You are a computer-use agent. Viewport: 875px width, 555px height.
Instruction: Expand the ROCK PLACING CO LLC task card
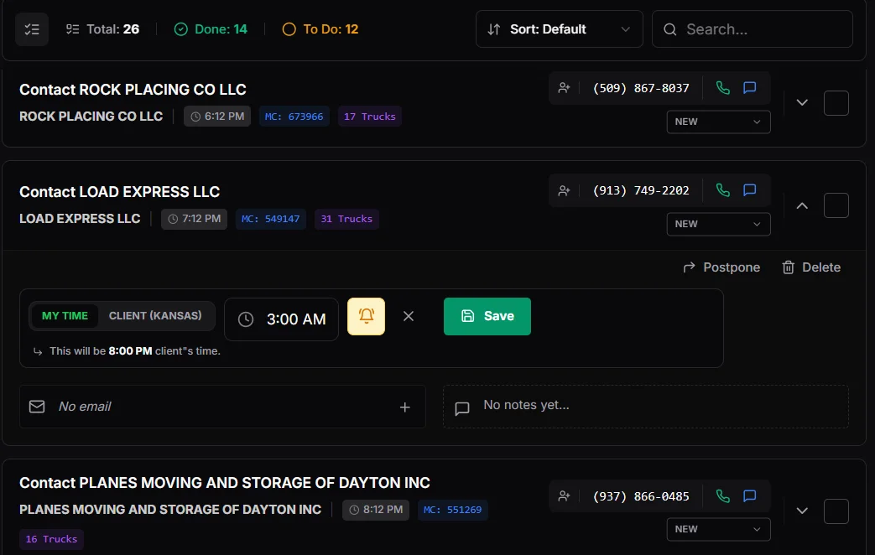802,102
